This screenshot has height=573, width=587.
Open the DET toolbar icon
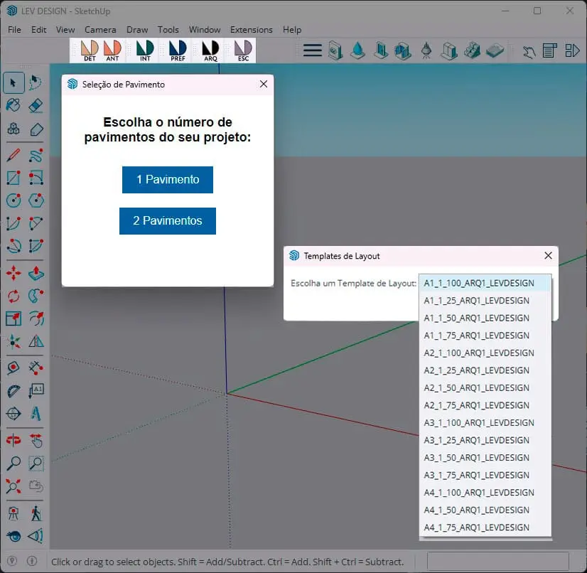tap(90, 50)
